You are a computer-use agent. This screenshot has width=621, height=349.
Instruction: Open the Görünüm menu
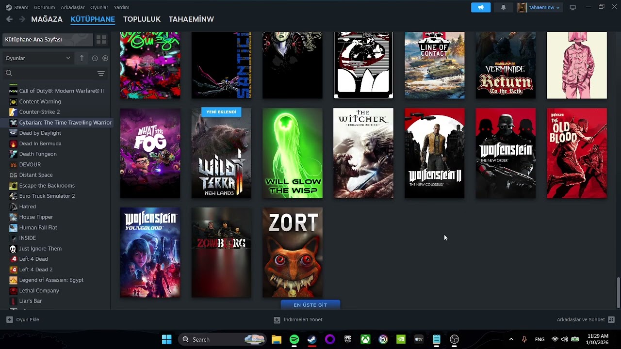point(44,7)
